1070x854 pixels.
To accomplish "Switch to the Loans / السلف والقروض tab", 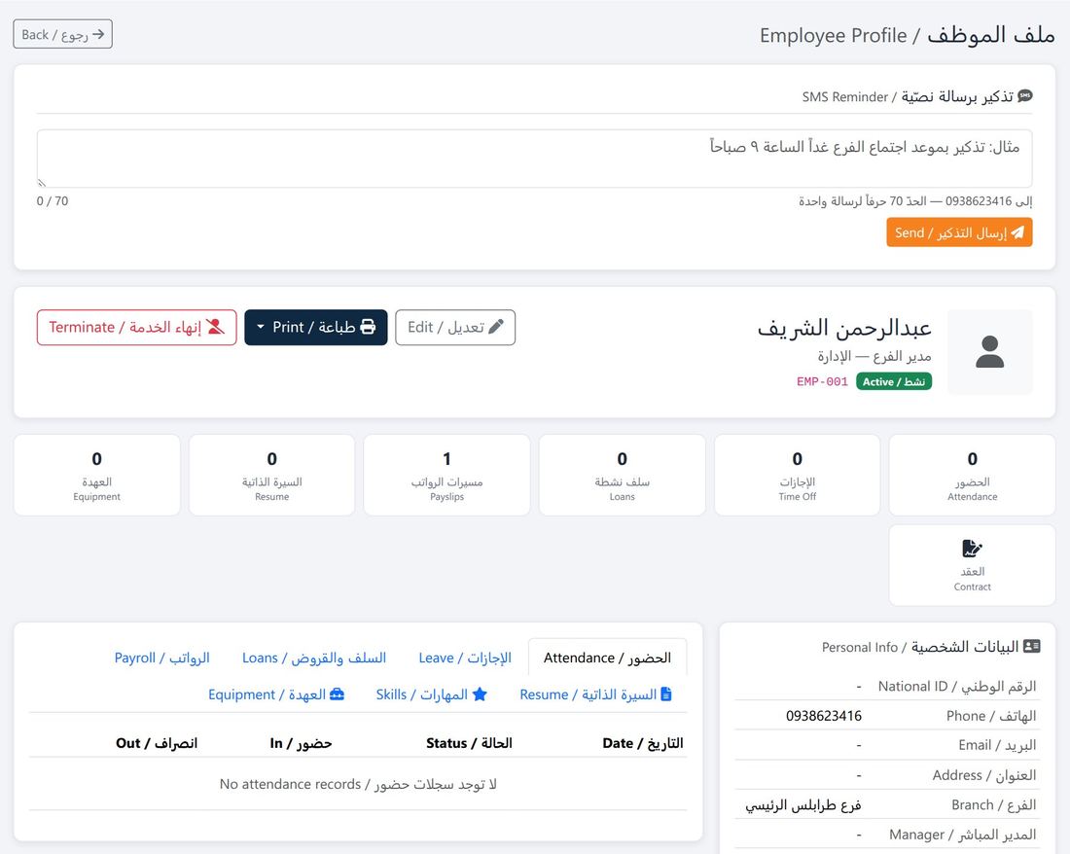I will pyautogui.click(x=314, y=658).
